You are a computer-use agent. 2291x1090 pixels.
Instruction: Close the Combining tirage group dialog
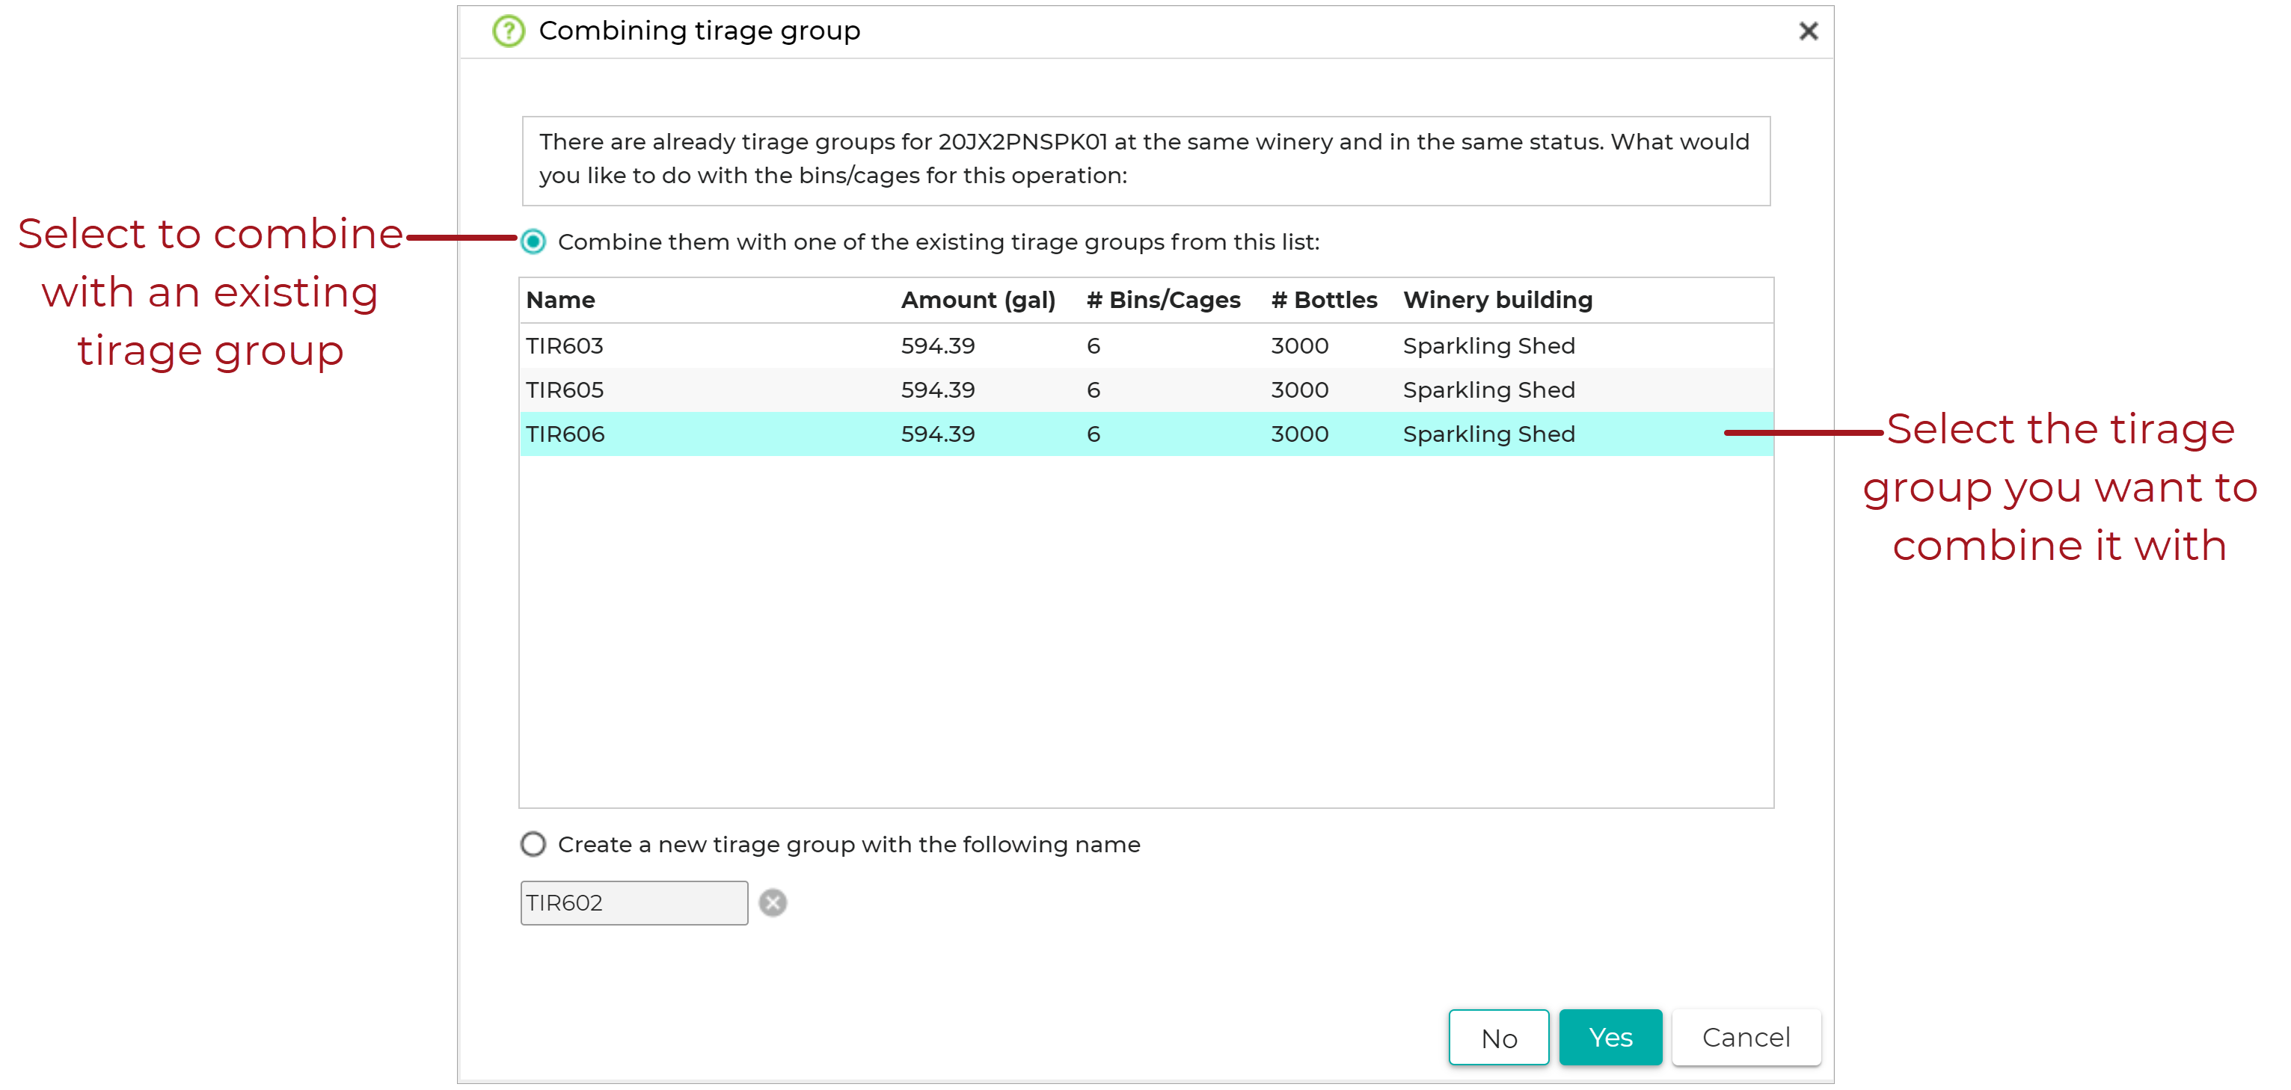click(1808, 31)
